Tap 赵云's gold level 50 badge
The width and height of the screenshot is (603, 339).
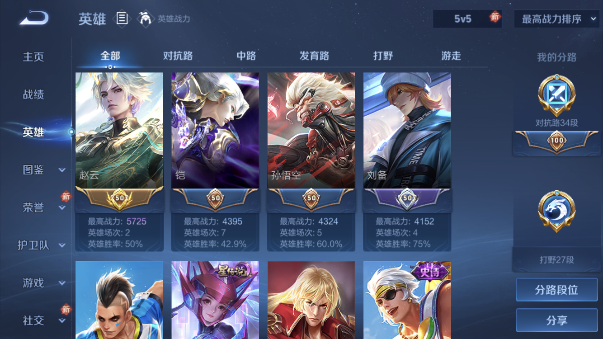[x=119, y=199]
